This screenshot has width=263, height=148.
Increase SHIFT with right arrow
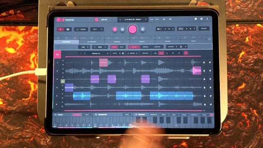[105, 47]
